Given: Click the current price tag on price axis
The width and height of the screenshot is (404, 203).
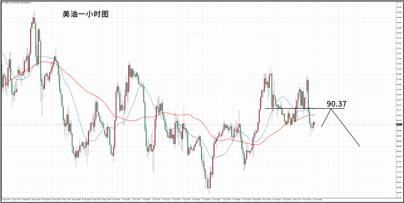Looking at the screenshot, I should coord(399,124).
